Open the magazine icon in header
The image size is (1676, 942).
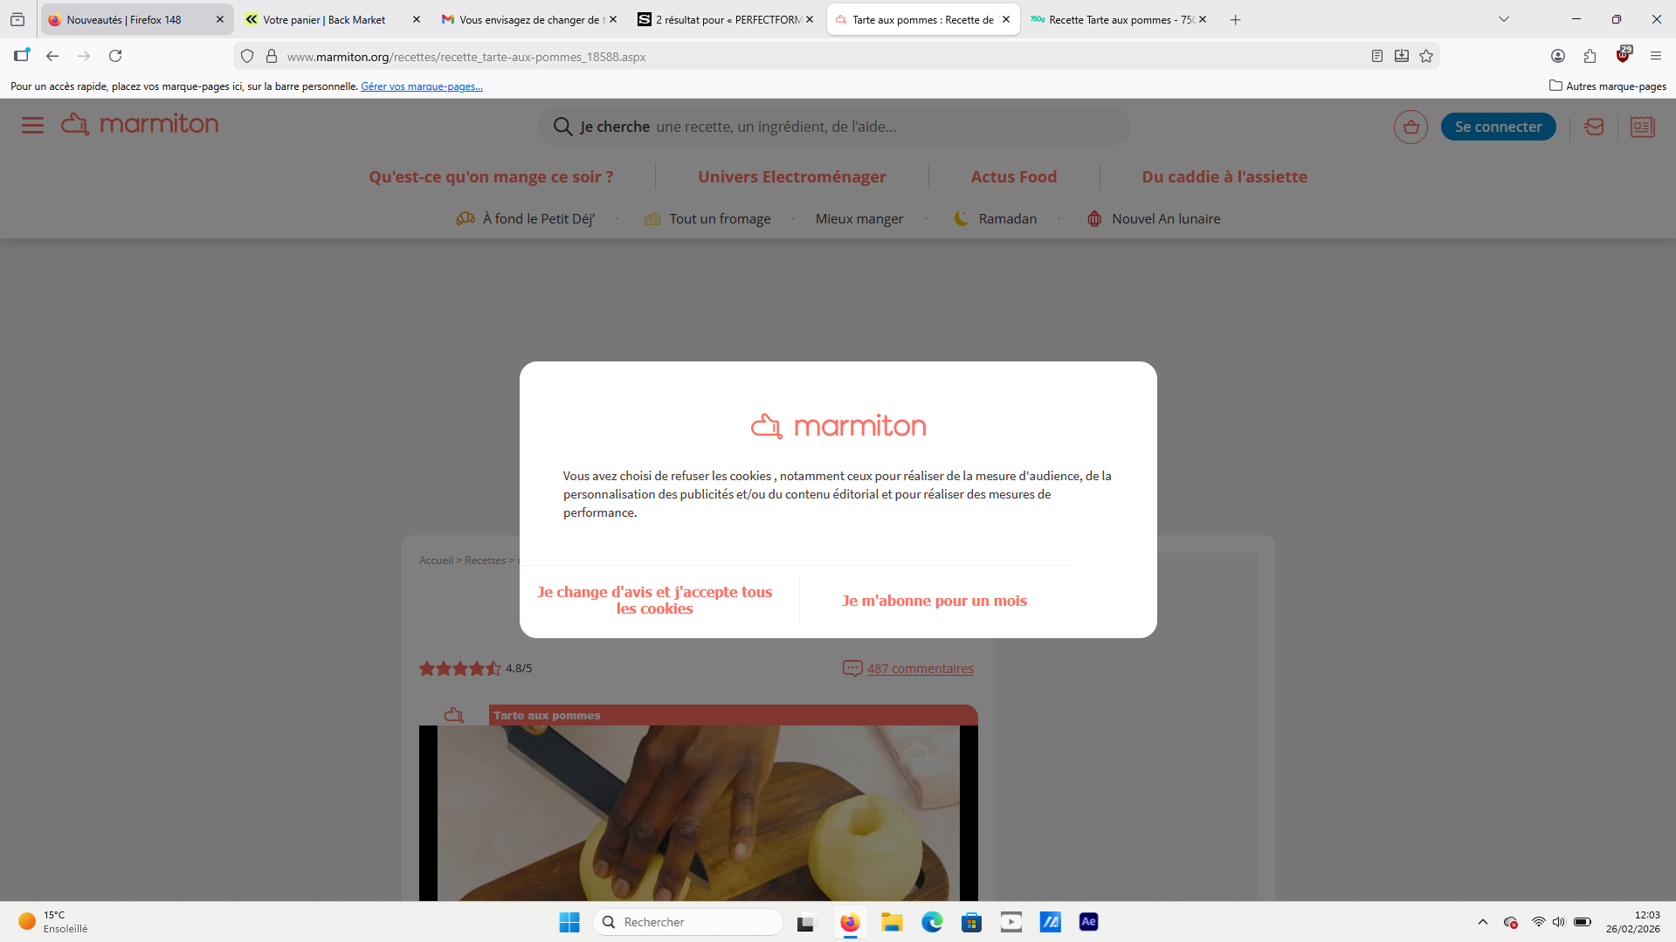tap(1642, 127)
